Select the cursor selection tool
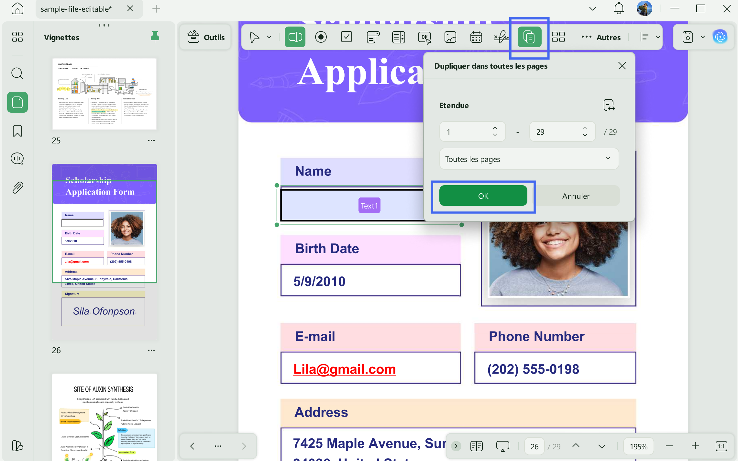The width and height of the screenshot is (738, 461). pyautogui.click(x=254, y=37)
